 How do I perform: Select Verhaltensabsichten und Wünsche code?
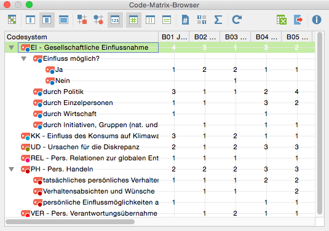tap(99, 192)
